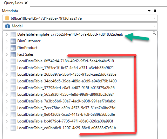Expand LocalDateTable_37793ded node
167x139 pixels.
[7, 88]
